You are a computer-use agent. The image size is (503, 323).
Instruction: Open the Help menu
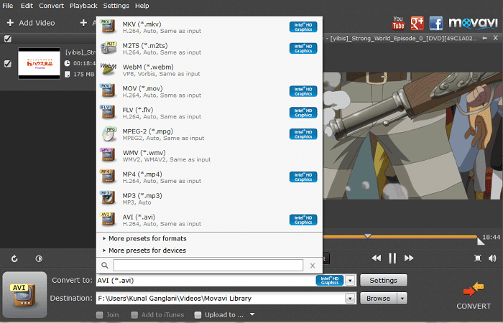pos(142,6)
